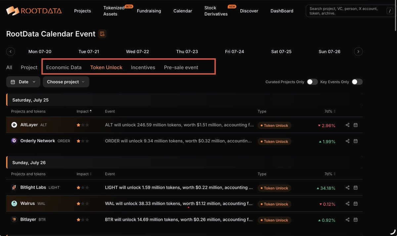This screenshot has width=397, height=236.
Task: Click Token Unlock tag in AltLayer row
Action: click(274, 125)
